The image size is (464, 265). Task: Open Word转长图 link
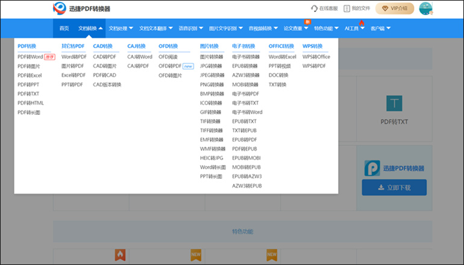(x=213, y=167)
